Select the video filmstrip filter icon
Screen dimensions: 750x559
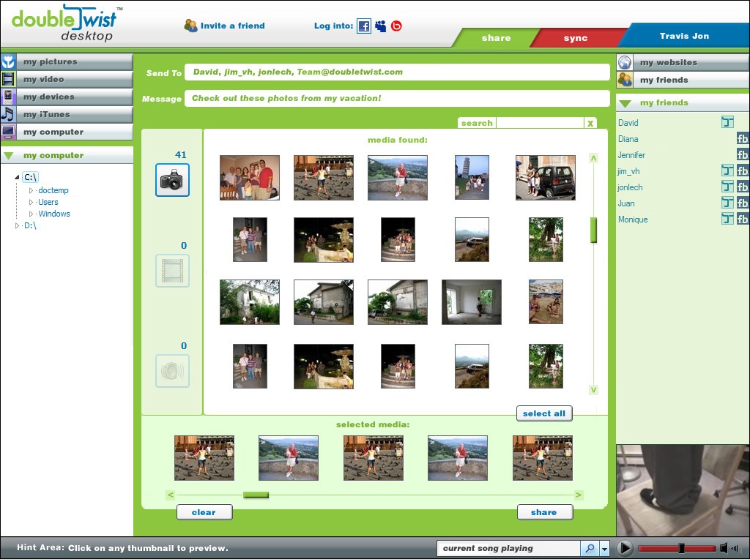[x=172, y=271]
